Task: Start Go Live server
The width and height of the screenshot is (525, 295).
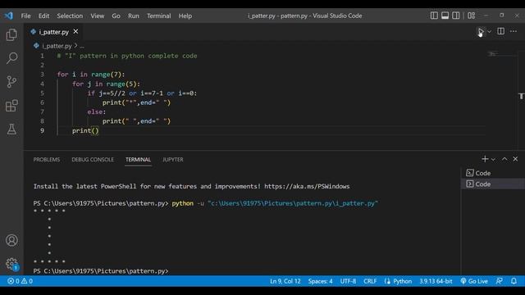Action: [474, 281]
